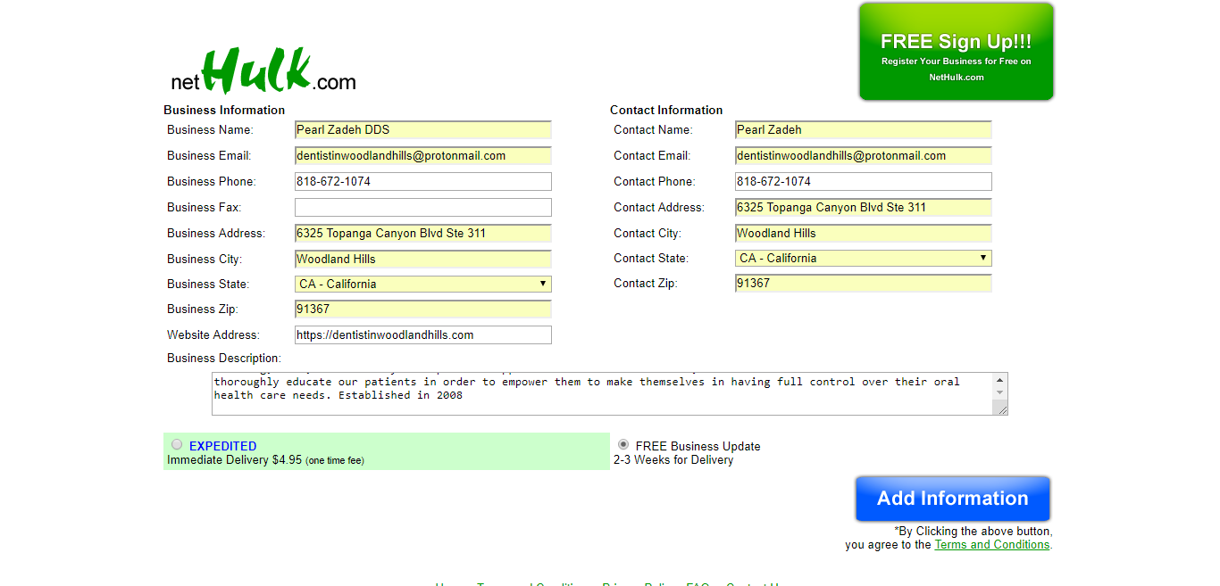This screenshot has width=1220, height=586.
Task: Click the 'Immediate Delivery $4.95' text
Action: point(235,460)
